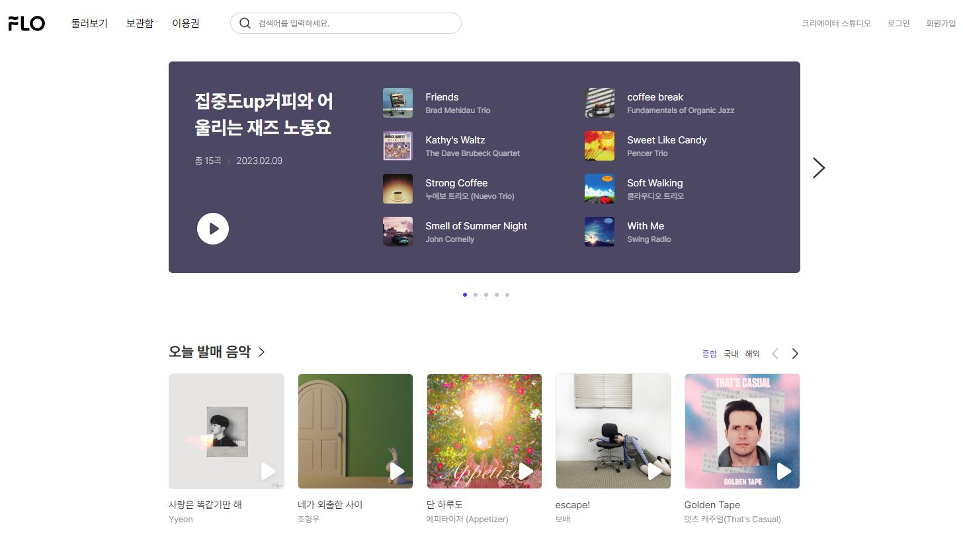
Task: Open album cover Golden Tape
Action: (x=742, y=431)
